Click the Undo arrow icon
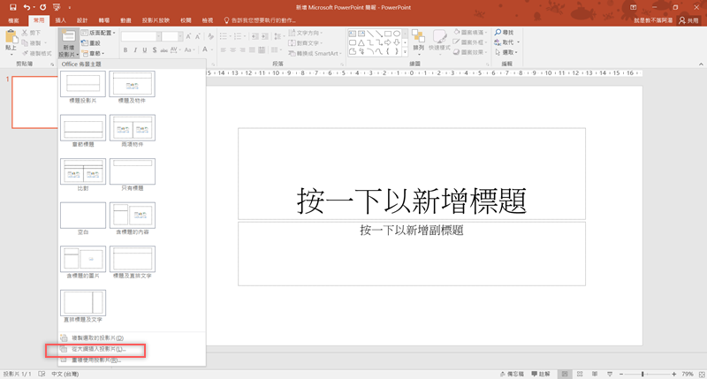This screenshot has width=707, height=379. (x=27, y=7)
